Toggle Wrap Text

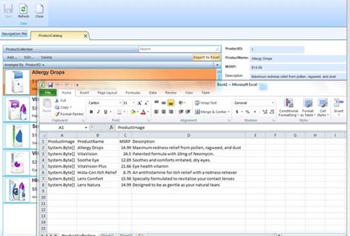[206, 103]
